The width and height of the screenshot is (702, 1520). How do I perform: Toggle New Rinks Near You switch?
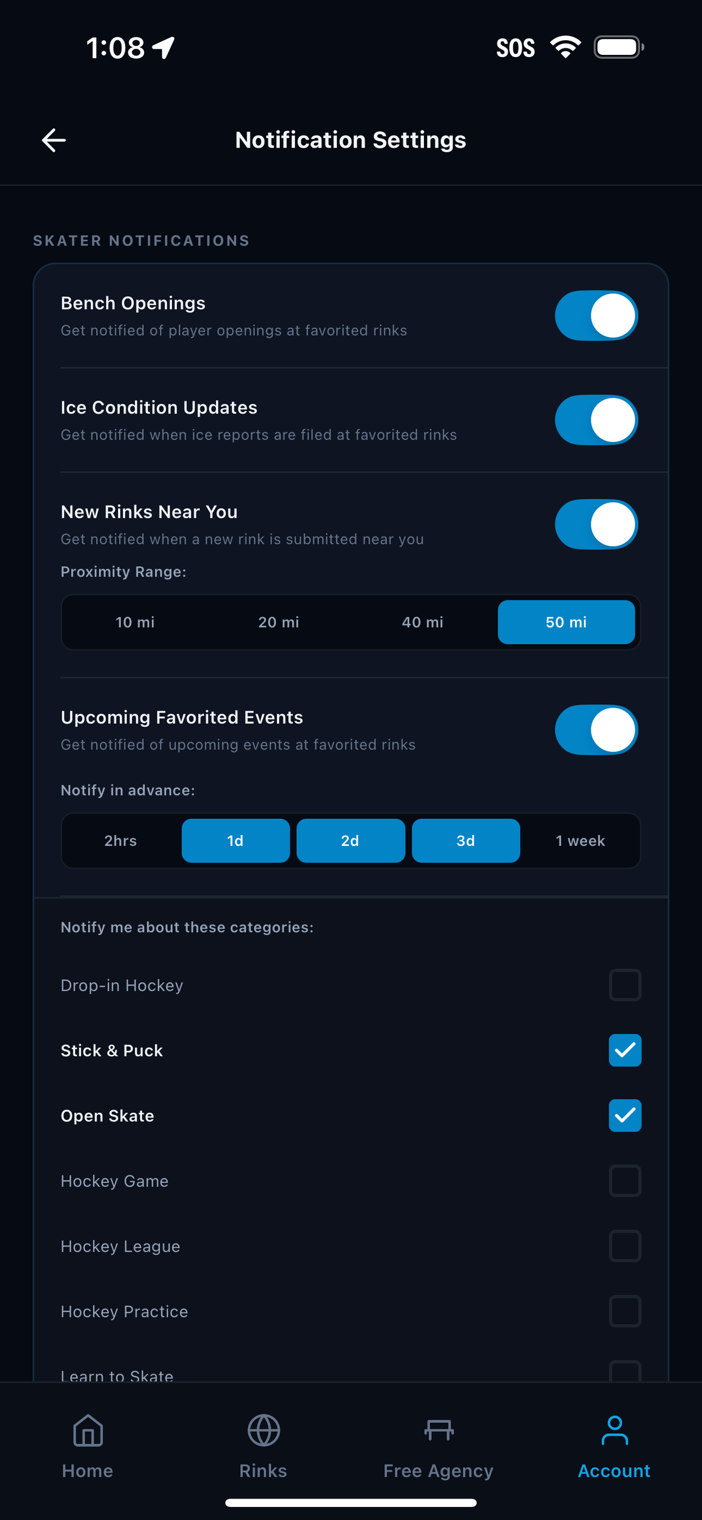coord(596,525)
